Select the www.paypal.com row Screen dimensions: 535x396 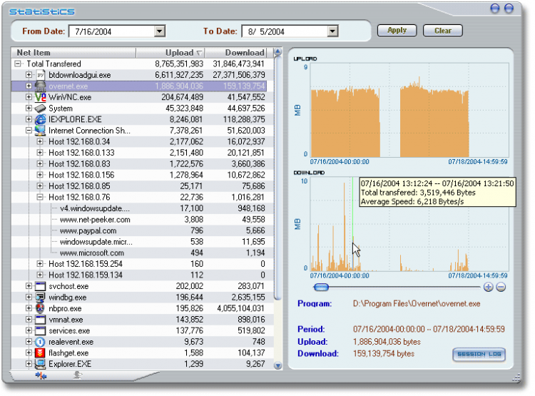142,230
